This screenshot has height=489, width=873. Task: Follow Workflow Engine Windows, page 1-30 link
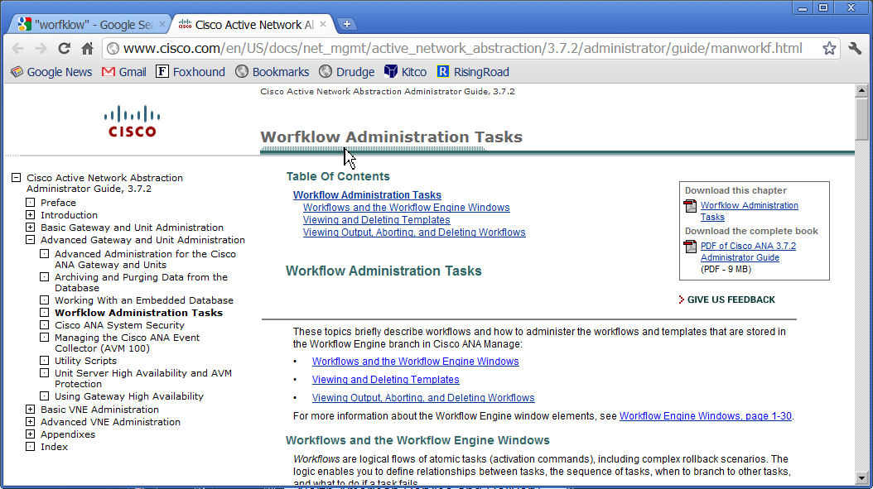[706, 416]
